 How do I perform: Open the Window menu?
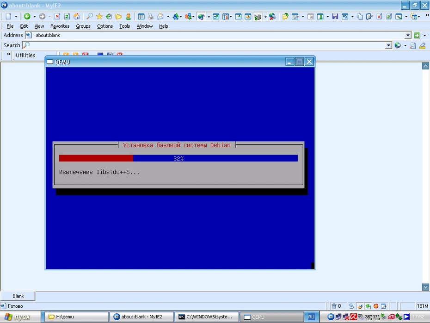145,26
